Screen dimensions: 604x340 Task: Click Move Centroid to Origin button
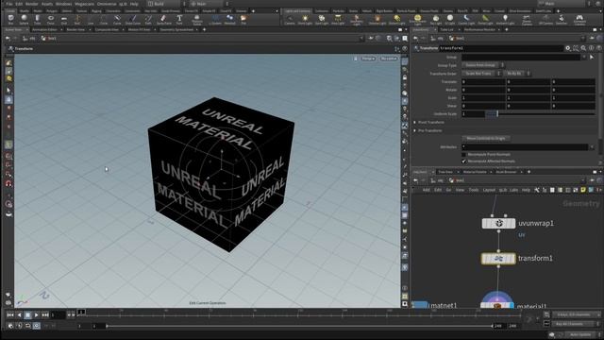tap(486, 138)
